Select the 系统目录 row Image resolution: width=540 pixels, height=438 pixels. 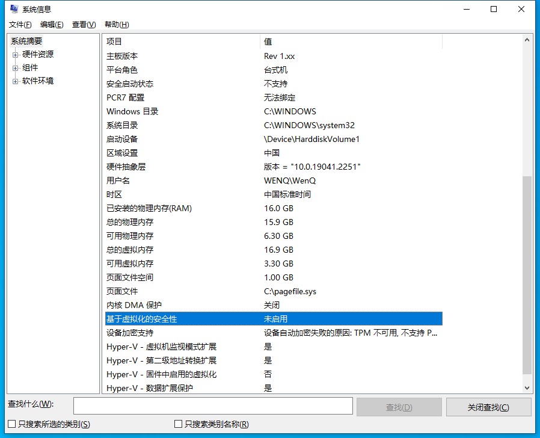274,125
